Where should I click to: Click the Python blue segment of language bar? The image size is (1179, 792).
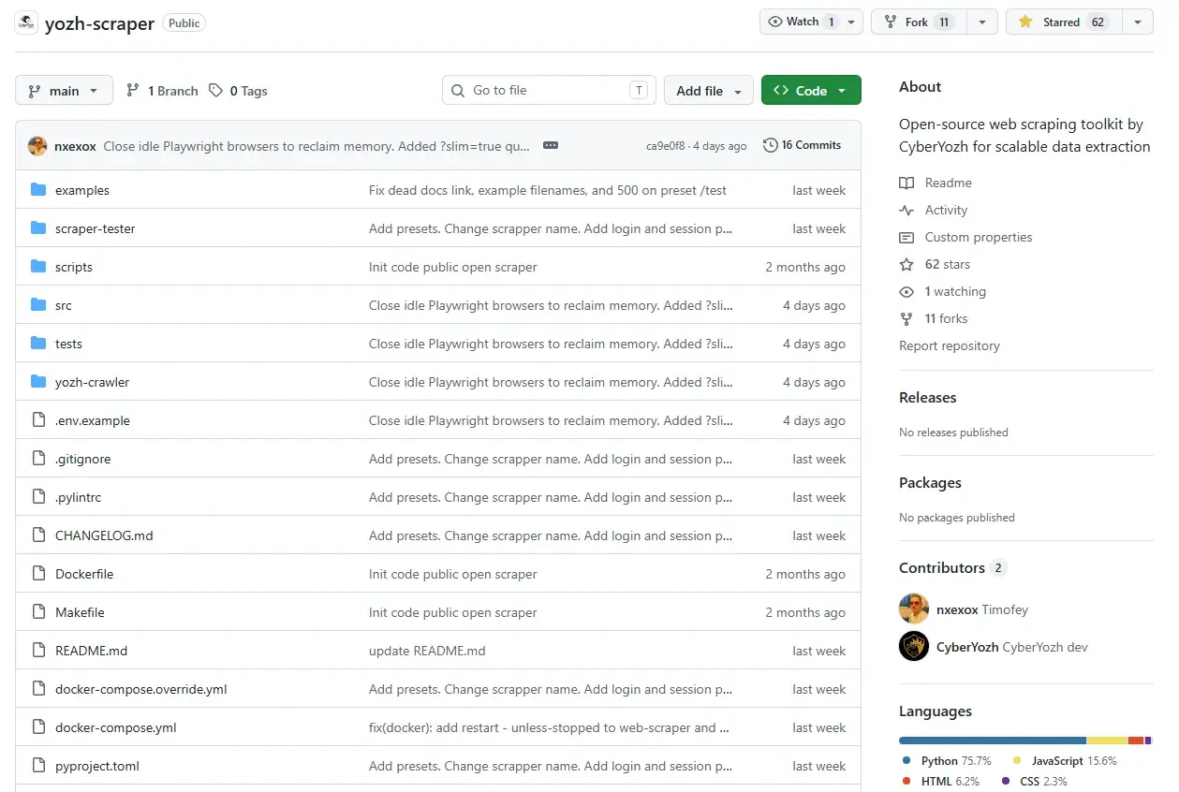pyautogui.click(x=993, y=741)
